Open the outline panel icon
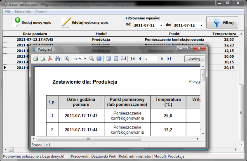This screenshot has height=161, width=247. tap(108, 58)
